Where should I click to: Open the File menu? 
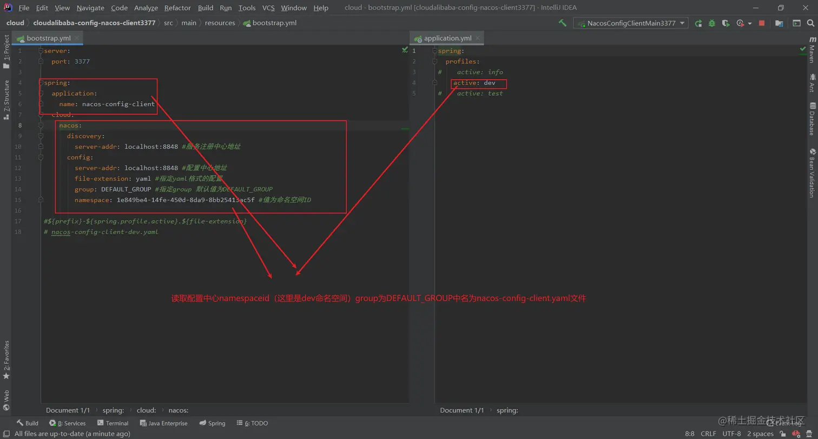(24, 8)
